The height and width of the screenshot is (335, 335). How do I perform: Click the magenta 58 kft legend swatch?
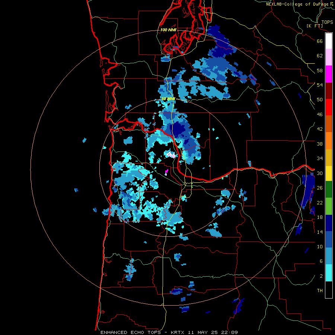click(329, 74)
